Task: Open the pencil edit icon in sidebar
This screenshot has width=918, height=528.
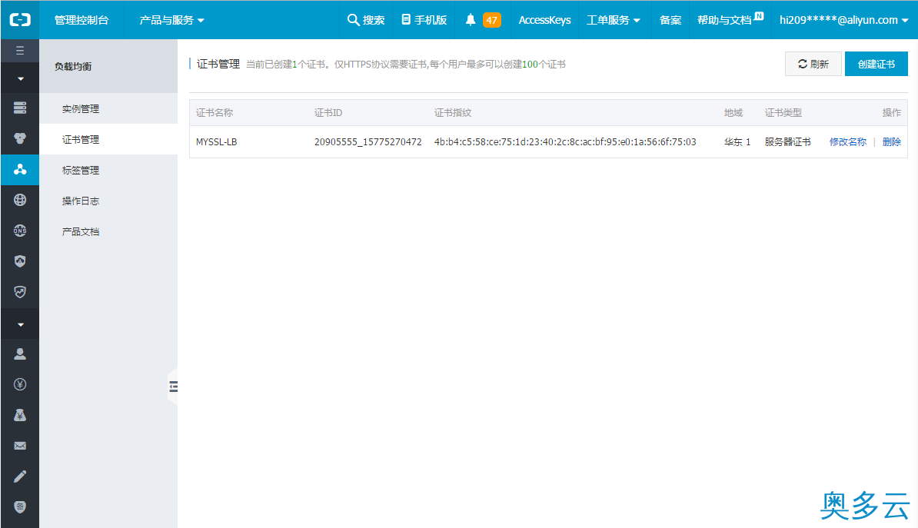Action: coord(20,477)
